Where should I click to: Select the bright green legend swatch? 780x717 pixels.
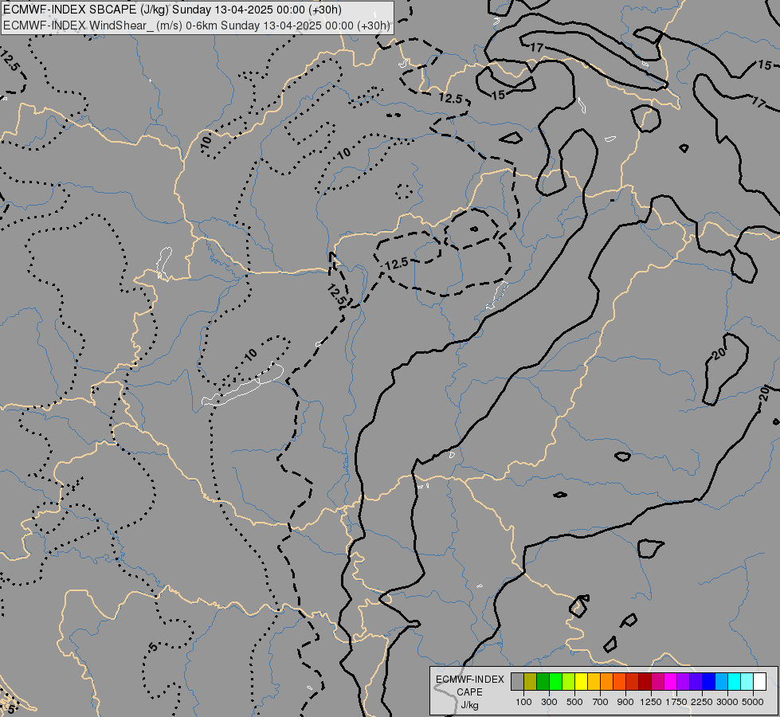click(555, 681)
